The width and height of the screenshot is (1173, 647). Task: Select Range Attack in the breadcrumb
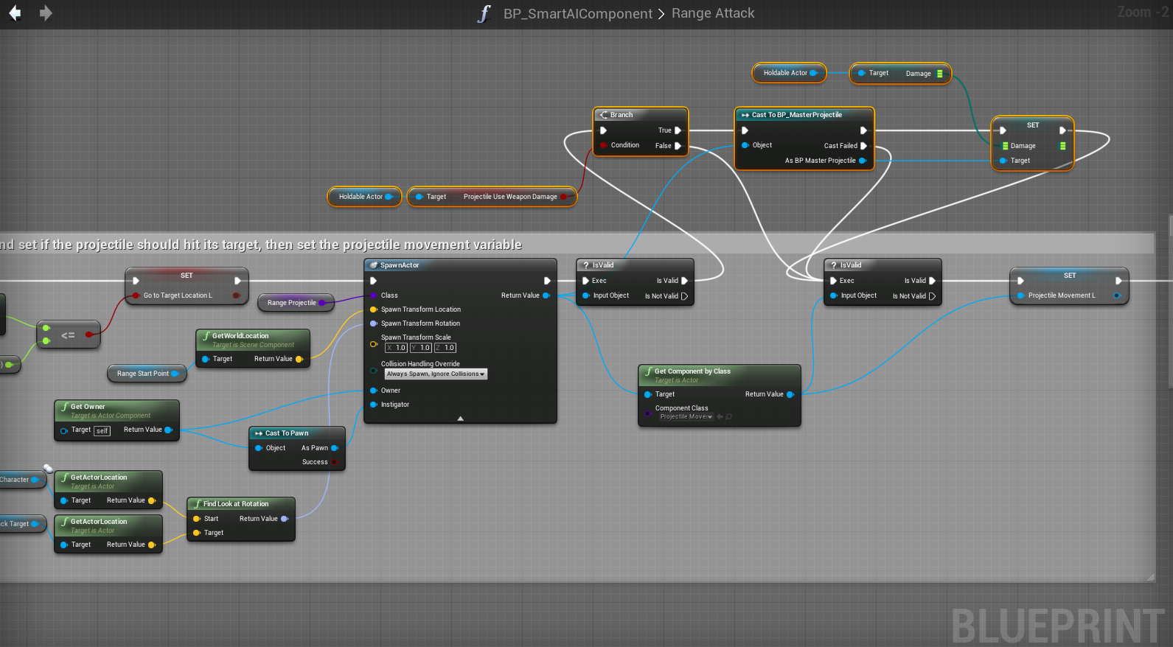coord(712,14)
